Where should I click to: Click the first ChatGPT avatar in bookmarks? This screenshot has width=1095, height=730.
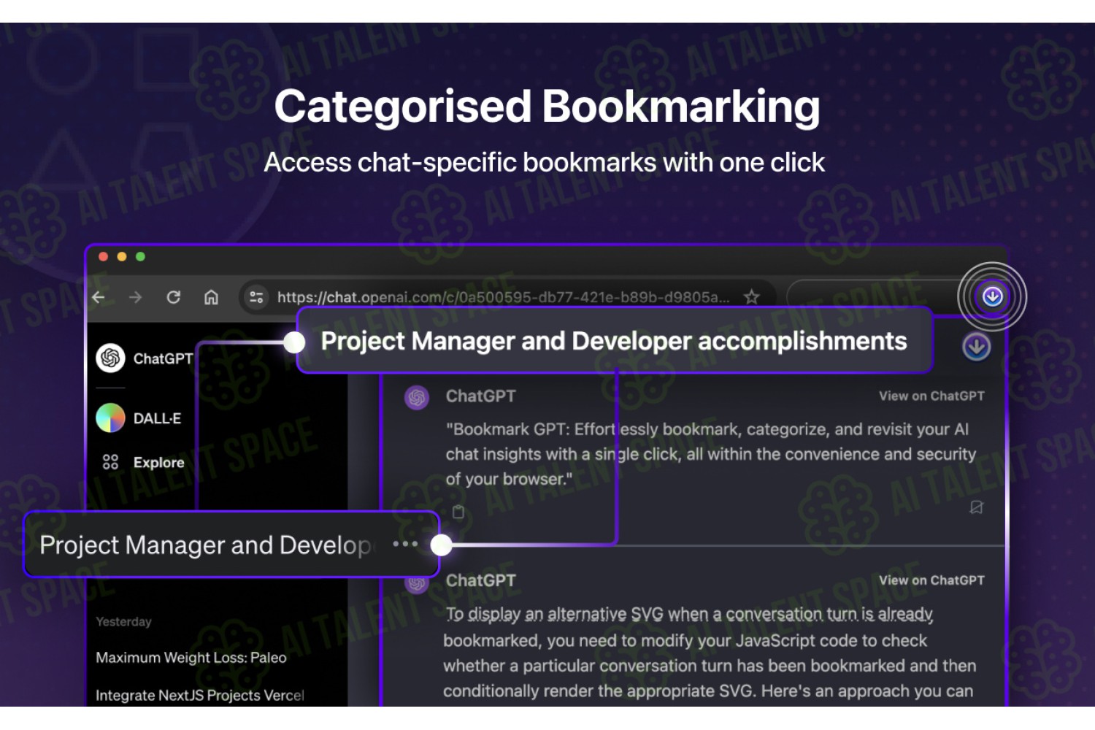tap(417, 397)
